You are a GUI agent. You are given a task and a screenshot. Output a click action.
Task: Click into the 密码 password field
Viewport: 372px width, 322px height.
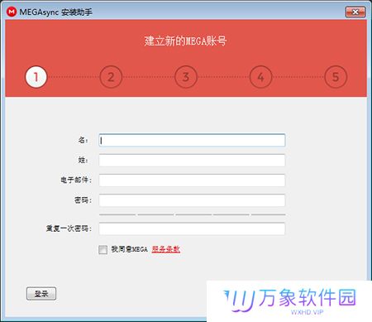pyautogui.click(x=192, y=200)
